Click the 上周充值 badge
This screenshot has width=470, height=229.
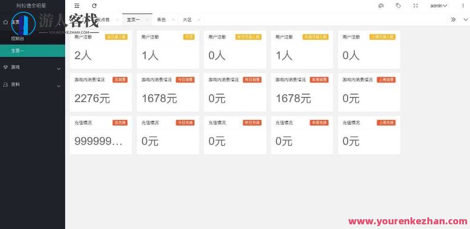[387, 123]
